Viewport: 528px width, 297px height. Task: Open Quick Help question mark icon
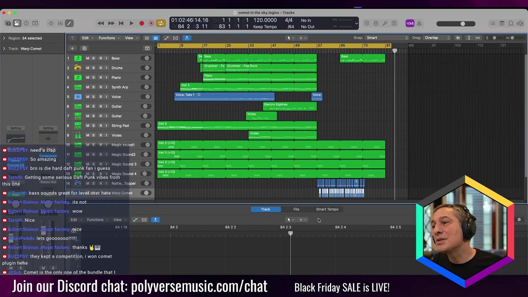(x=26, y=24)
